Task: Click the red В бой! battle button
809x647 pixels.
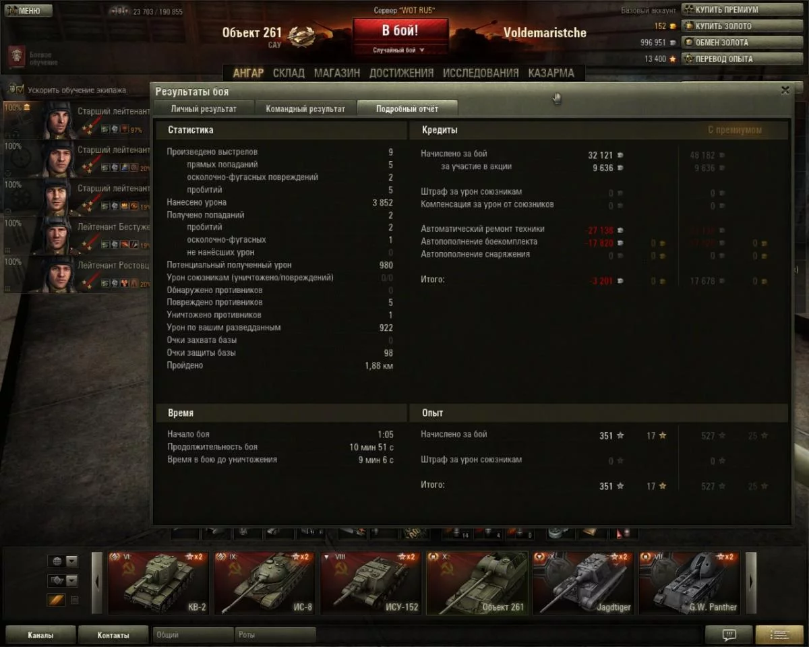Action: point(400,31)
